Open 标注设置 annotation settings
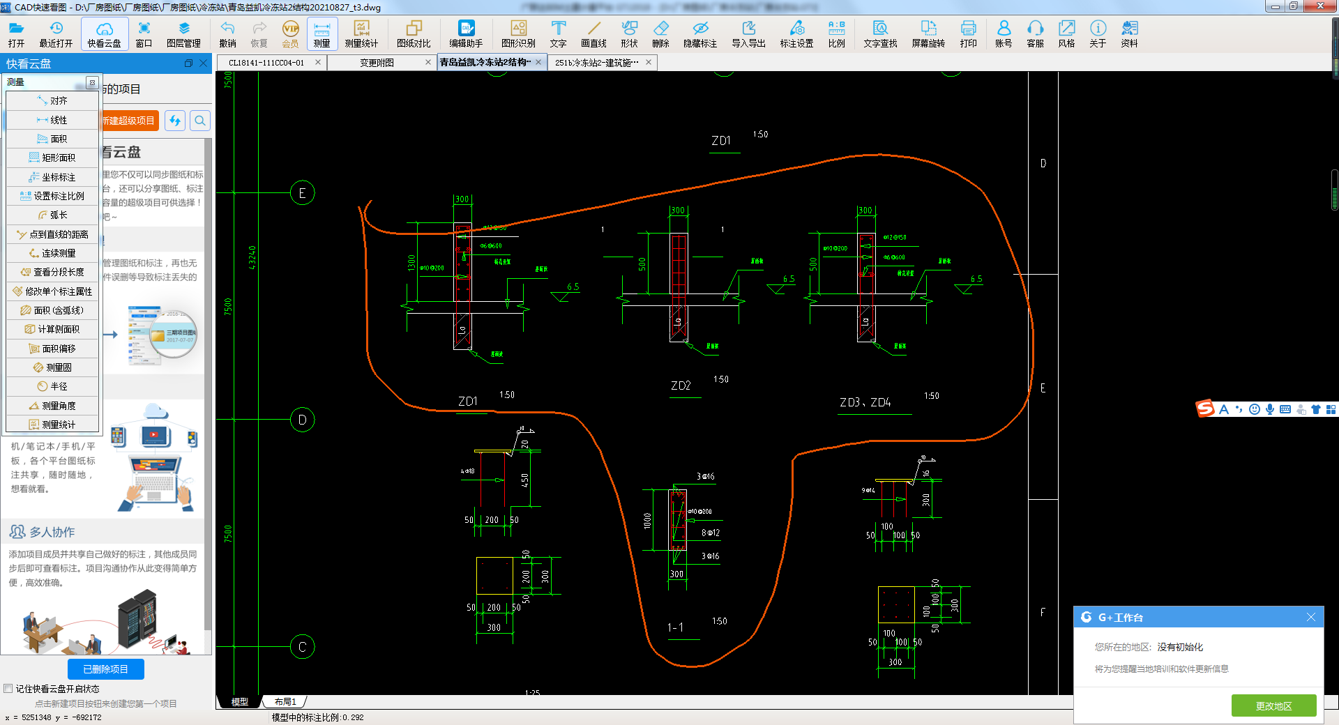This screenshot has width=1339, height=725. (796, 33)
